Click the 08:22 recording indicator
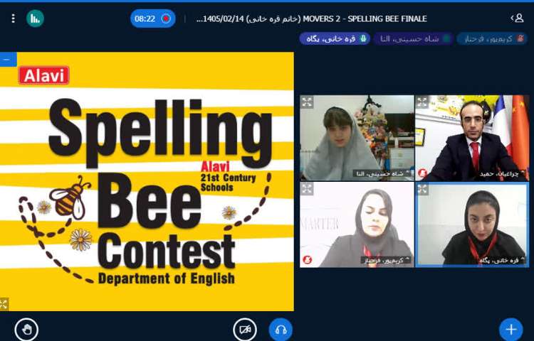This screenshot has height=341, width=534. click(x=153, y=18)
